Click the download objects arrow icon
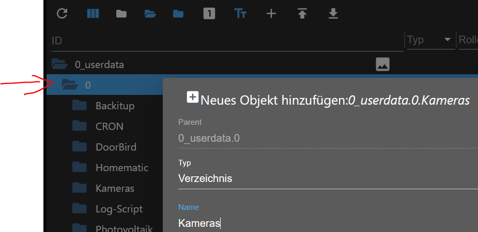The image size is (478, 232). tap(333, 14)
